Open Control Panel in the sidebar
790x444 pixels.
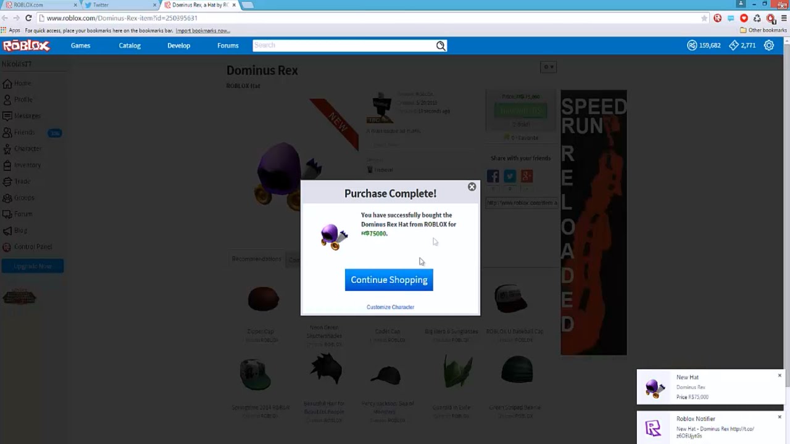tap(28, 247)
